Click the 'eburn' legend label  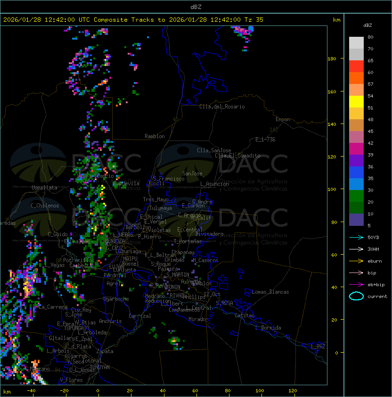[x=375, y=261]
